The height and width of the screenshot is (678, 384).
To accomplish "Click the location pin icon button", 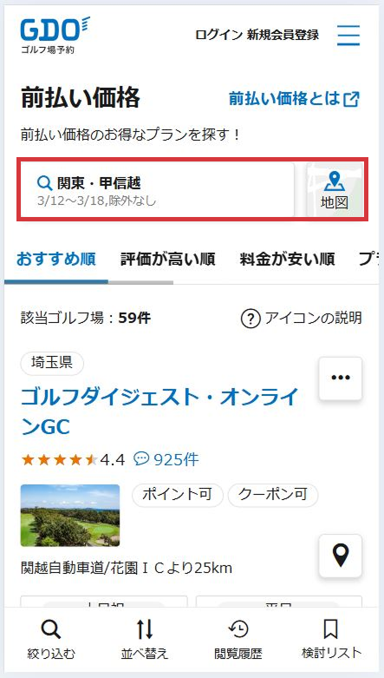I will [x=341, y=556].
